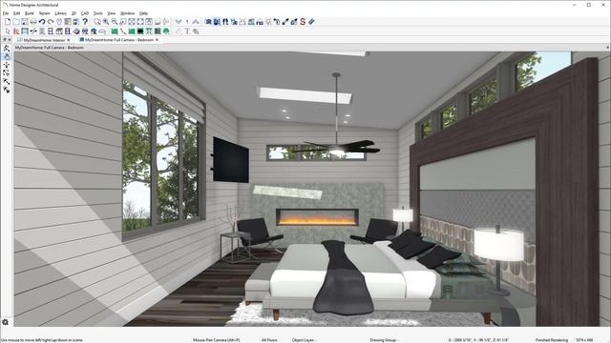
Task: Open the gear settings icon bottom left
Action: (5, 322)
